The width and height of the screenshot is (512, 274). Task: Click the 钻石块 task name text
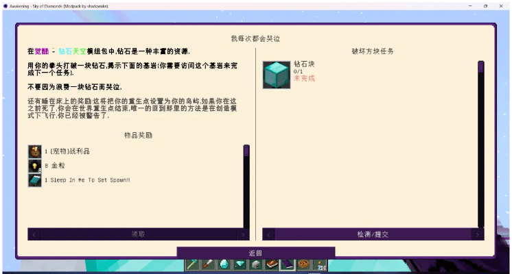pos(304,64)
